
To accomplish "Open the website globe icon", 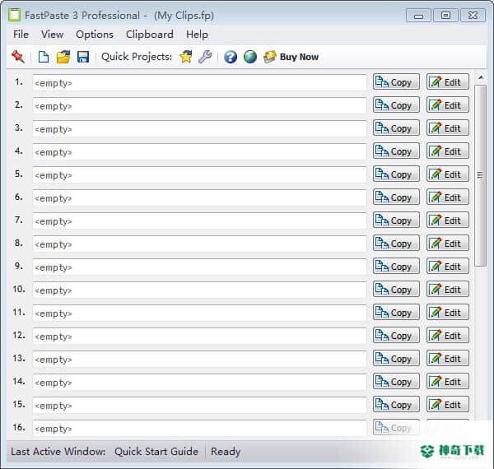I will click(249, 57).
